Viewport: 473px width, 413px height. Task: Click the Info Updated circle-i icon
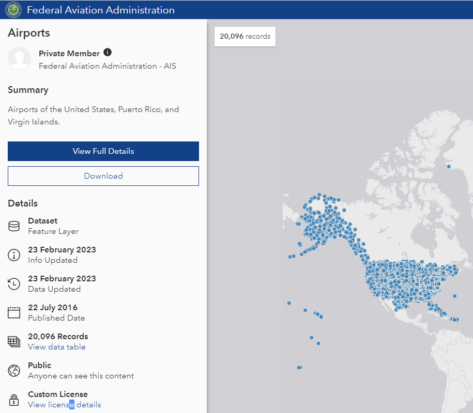(14, 255)
